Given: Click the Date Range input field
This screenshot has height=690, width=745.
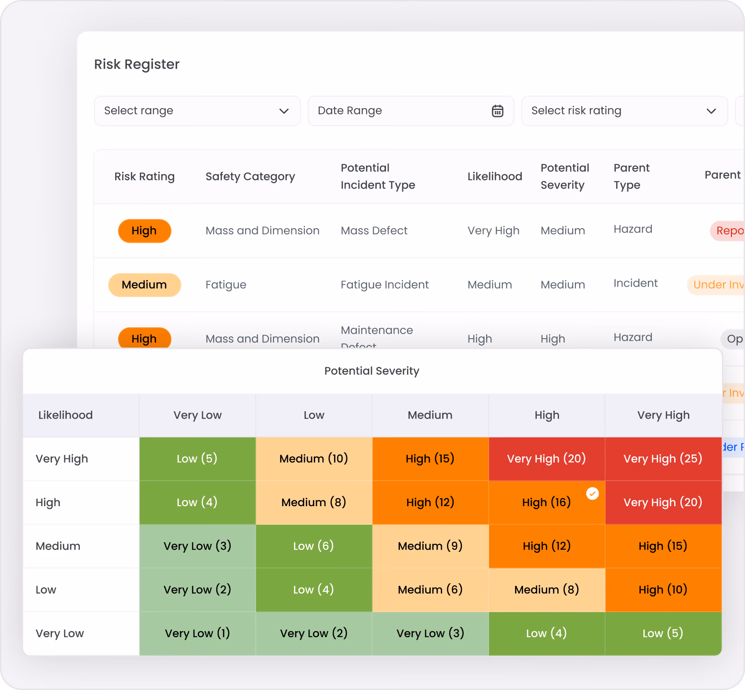Looking at the screenshot, I should click(411, 111).
